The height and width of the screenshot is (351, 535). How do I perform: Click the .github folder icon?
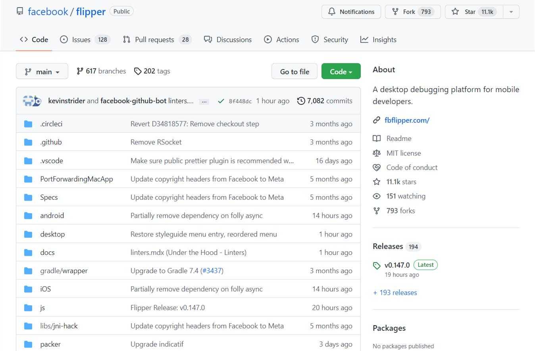click(28, 142)
